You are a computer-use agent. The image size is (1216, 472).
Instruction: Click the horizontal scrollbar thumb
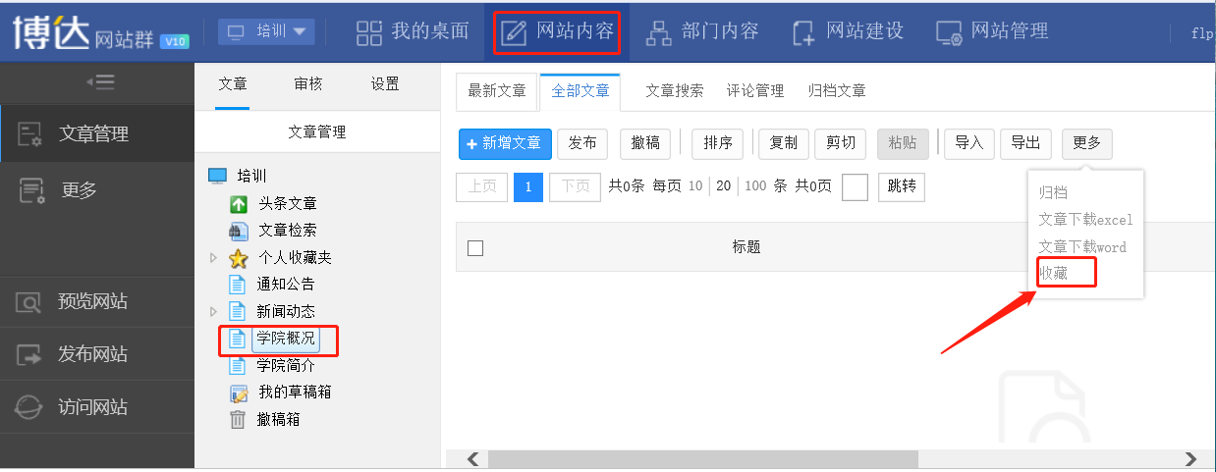click(x=702, y=459)
